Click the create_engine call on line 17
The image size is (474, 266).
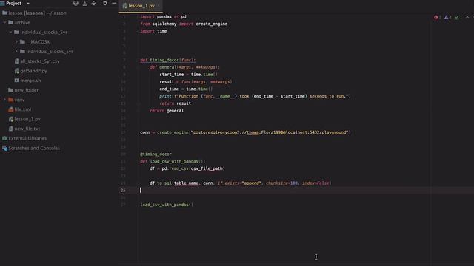coord(173,132)
